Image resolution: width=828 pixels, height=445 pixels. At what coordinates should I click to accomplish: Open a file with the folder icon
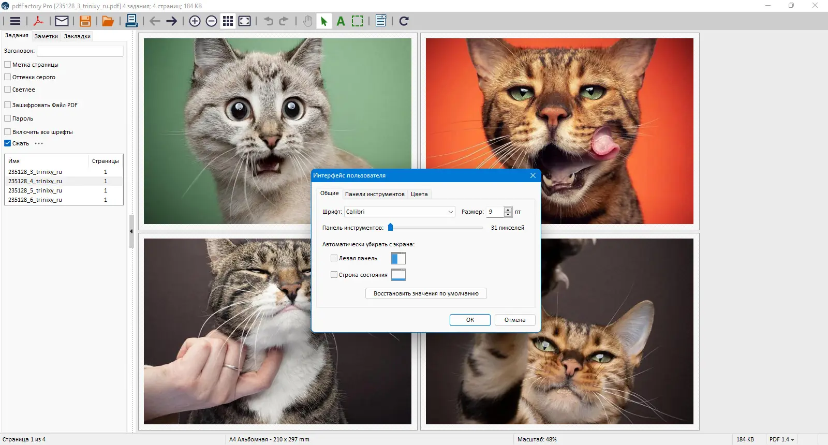[x=108, y=21]
